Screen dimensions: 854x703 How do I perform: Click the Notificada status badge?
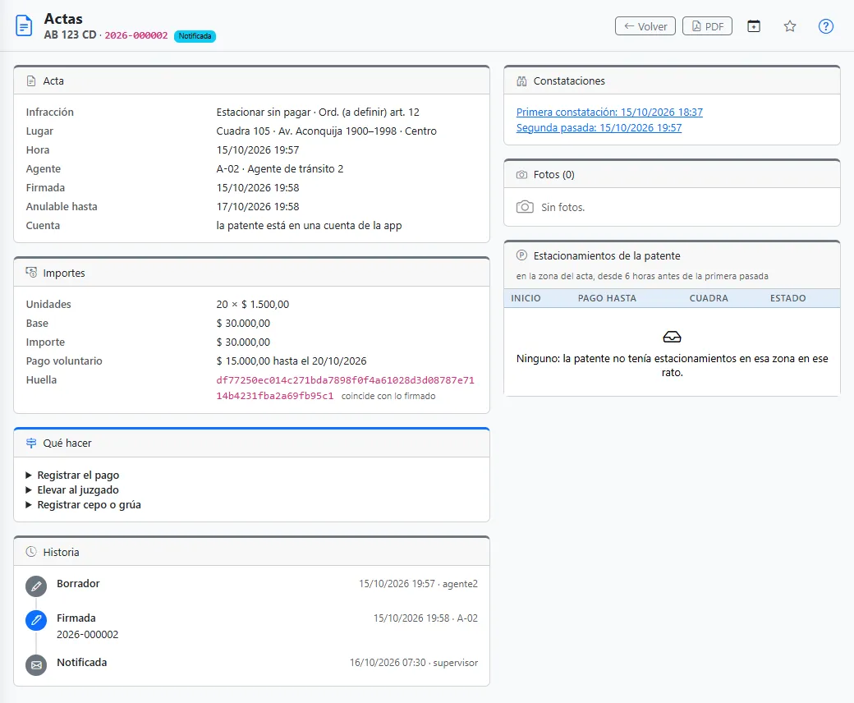pyautogui.click(x=195, y=36)
